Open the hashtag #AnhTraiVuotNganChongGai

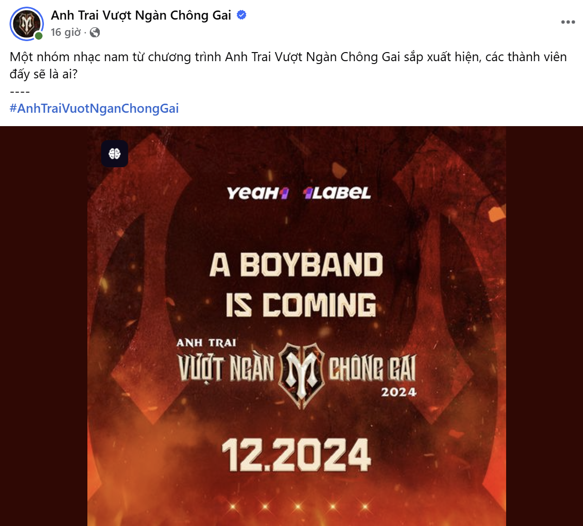pyautogui.click(x=94, y=108)
